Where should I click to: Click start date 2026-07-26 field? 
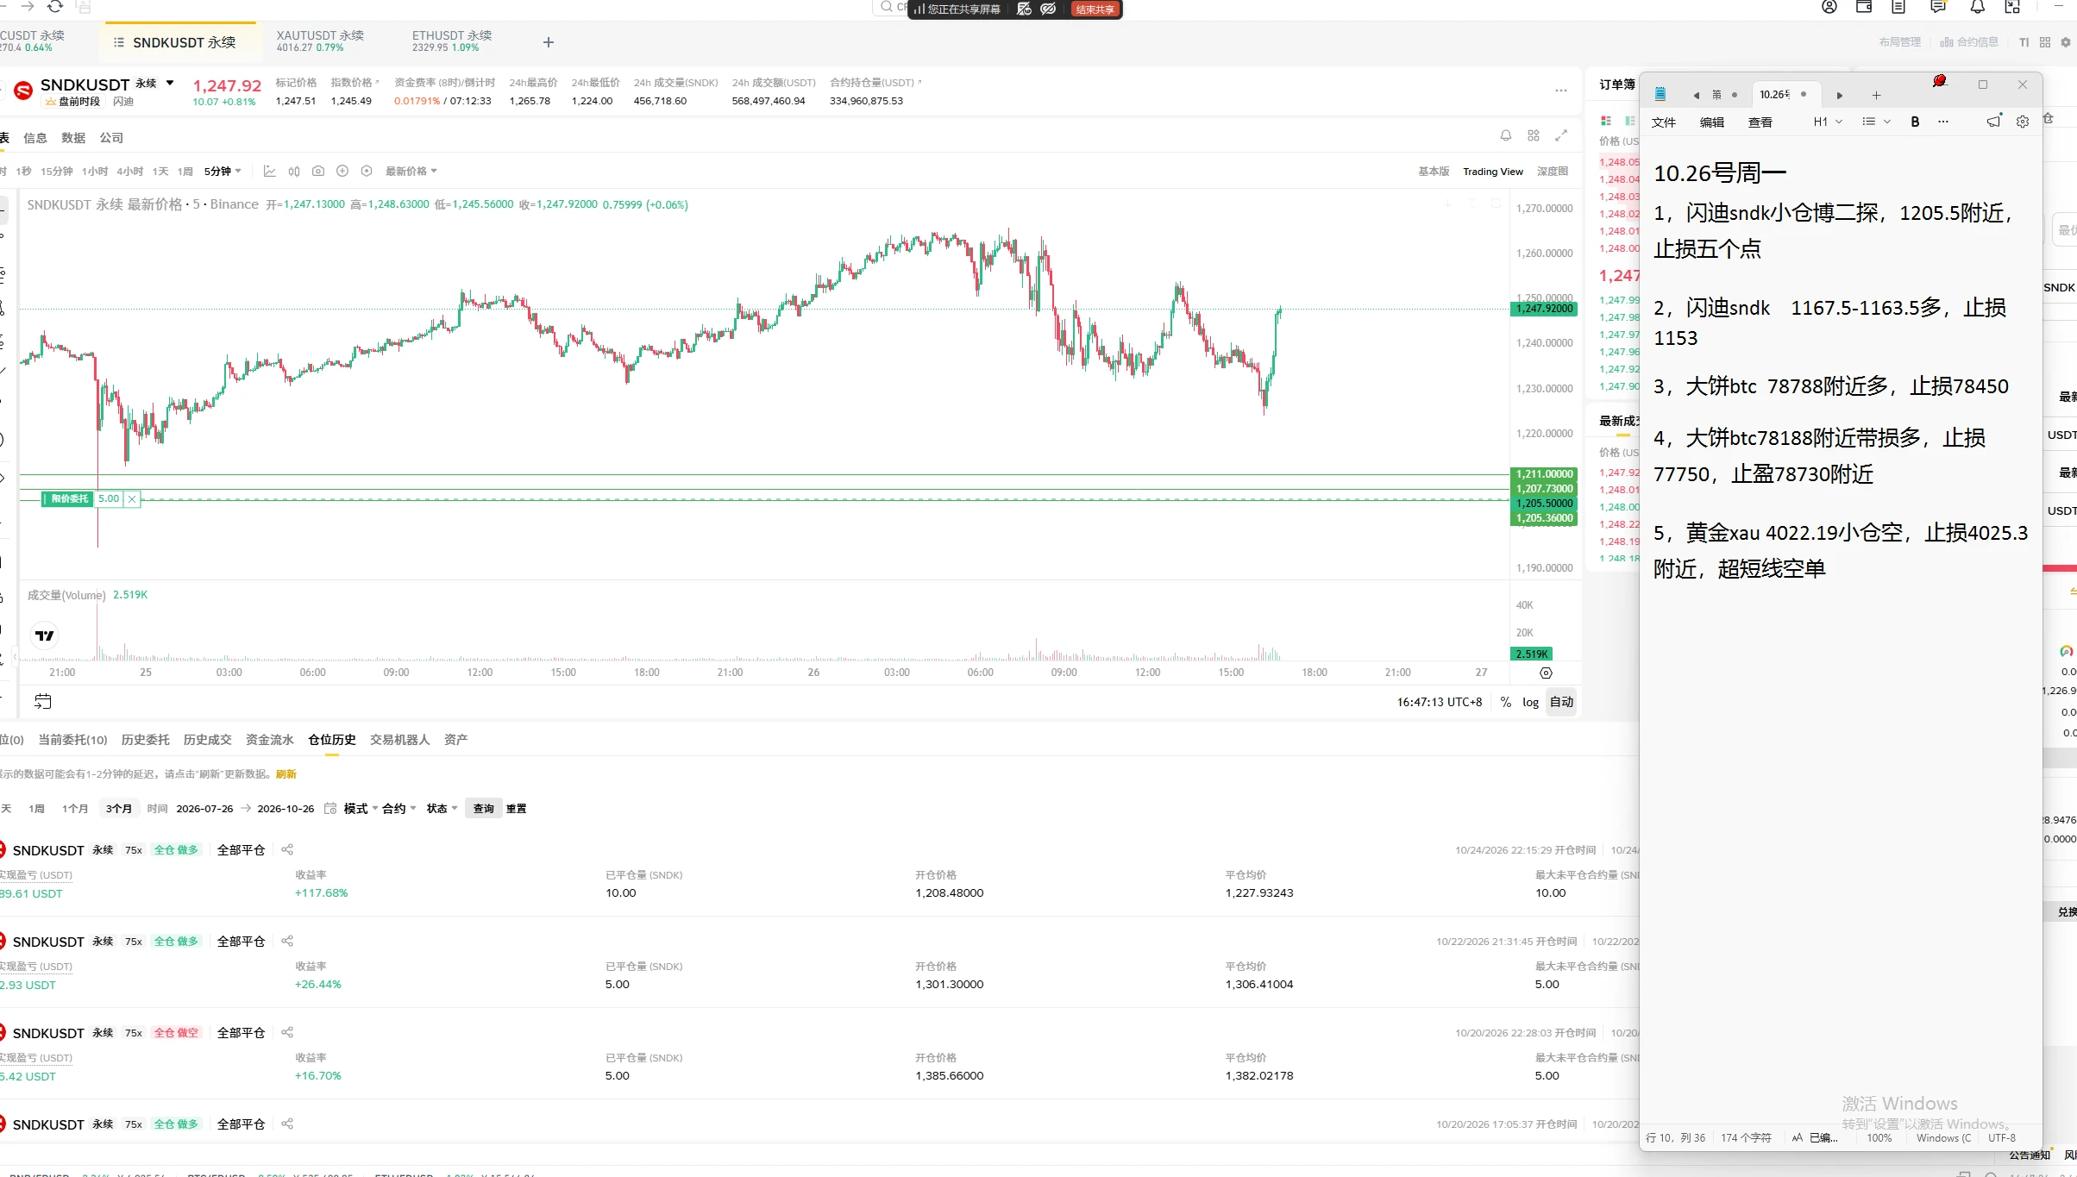click(204, 809)
